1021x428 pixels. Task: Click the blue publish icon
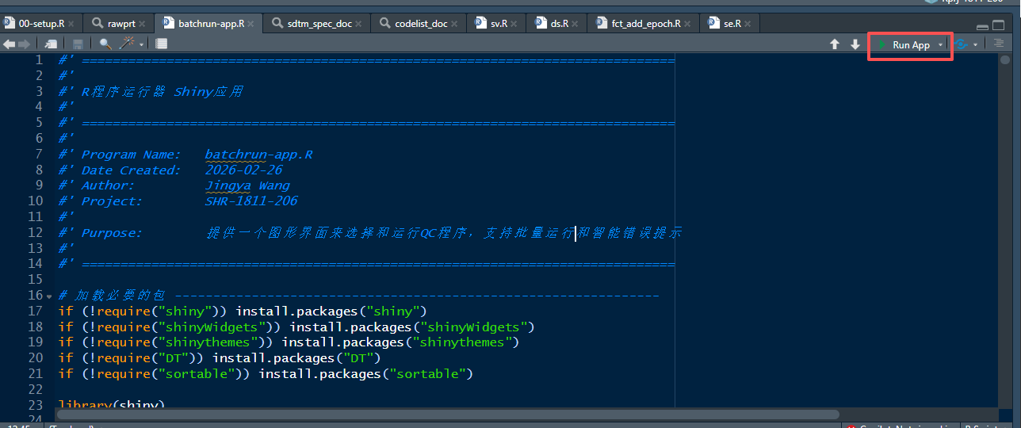pos(962,44)
